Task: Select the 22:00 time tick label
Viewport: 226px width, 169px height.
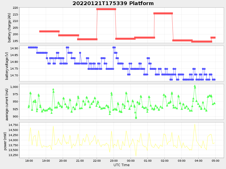Action: click(x=97, y=160)
